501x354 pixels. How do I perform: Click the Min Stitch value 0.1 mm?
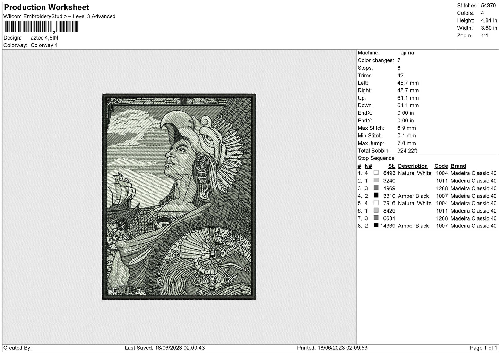407,136
